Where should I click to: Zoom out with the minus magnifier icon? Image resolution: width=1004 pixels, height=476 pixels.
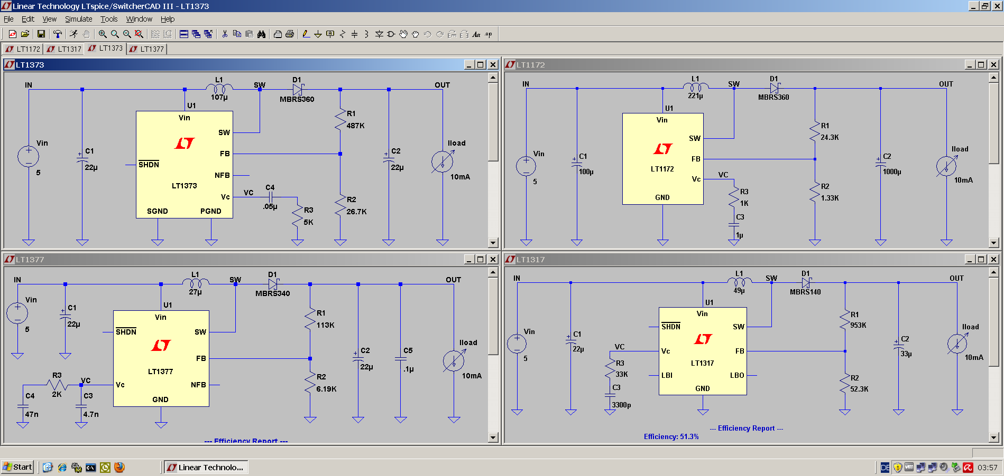coord(127,34)
